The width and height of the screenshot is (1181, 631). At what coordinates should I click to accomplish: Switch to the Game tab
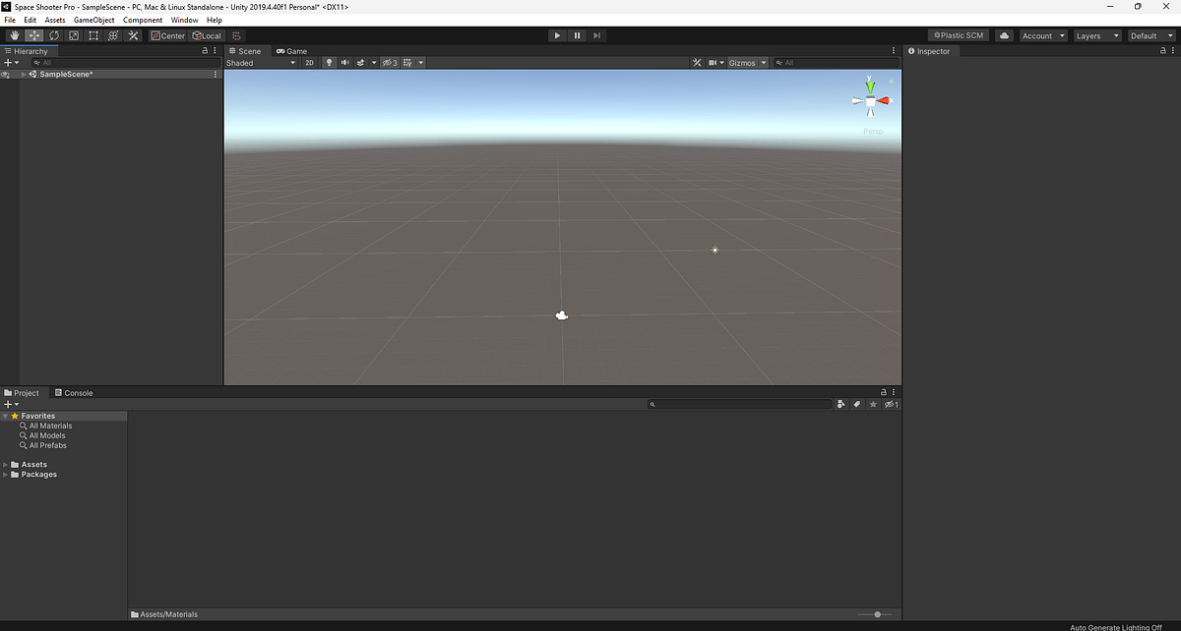click(291, 50)
